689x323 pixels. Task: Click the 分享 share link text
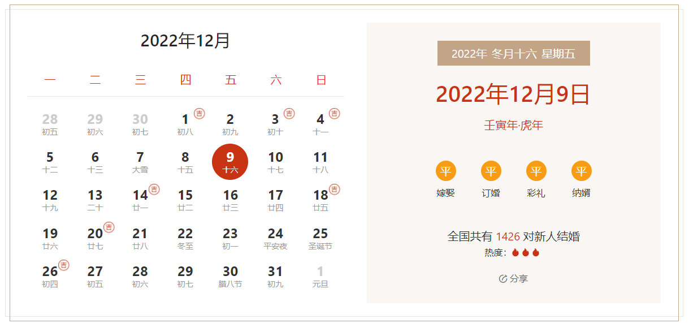519,279
